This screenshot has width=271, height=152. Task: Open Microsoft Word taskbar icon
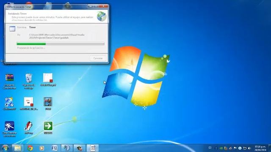click(55, 148)
